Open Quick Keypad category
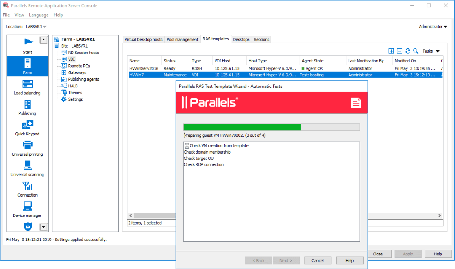455x269 pixels. point(27,128)
